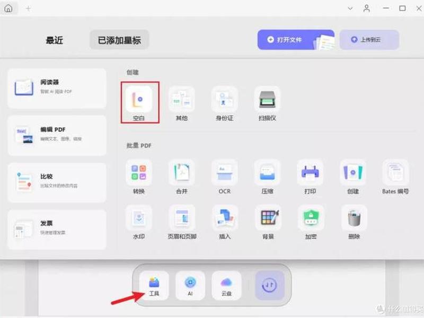The height and width of the screenshot is (318, 424).
Task: Open the 阅读器 reader card
Action: [x=57, y=88]
